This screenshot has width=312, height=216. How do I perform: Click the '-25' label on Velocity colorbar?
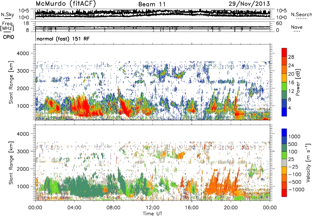coord(293,166)
